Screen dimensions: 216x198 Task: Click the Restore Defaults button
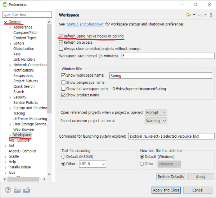[x=171, y=177]
